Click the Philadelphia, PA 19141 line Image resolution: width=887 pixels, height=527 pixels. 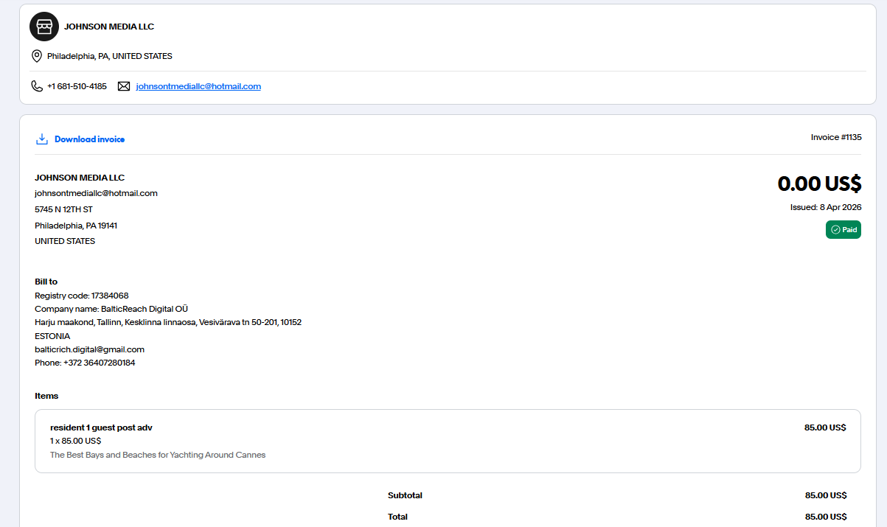76,226
